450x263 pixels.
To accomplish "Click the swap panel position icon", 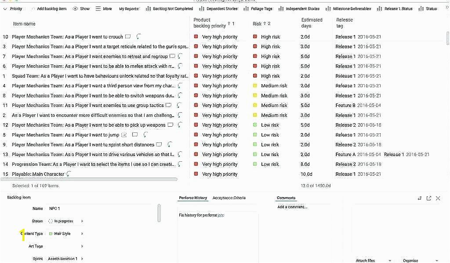I will (420, 198).
